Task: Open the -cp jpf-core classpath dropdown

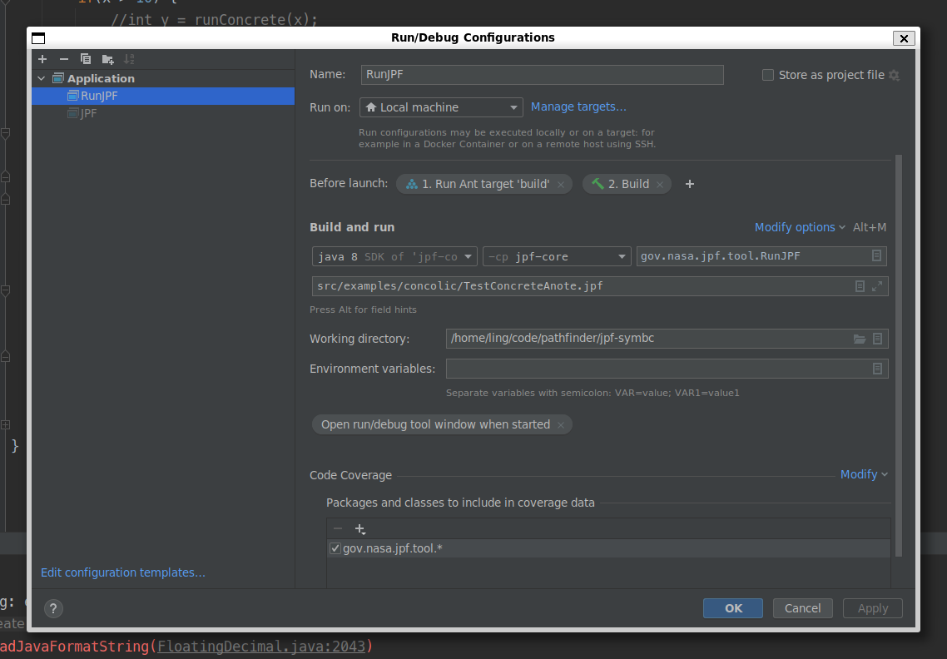Action: coord(557,256)
